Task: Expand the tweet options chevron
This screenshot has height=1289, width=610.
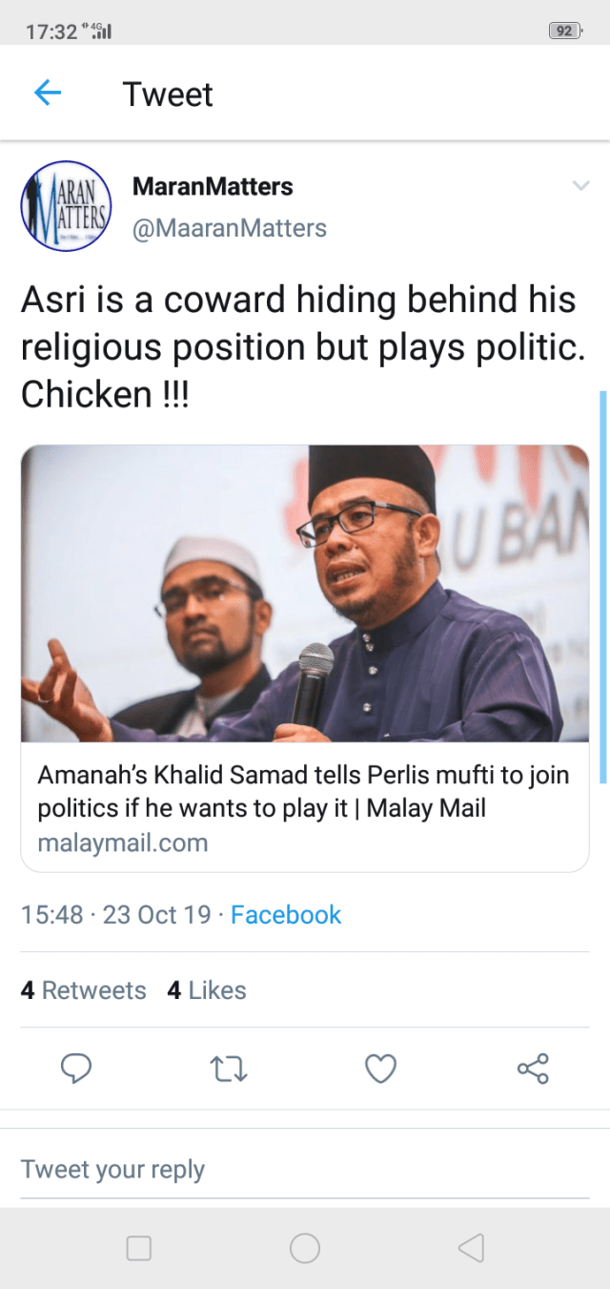Action: tap(580, 186)
